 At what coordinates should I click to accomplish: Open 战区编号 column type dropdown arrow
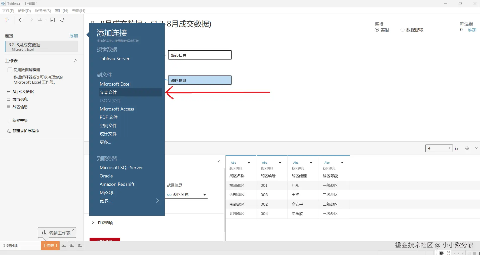(x=280, y=163)
